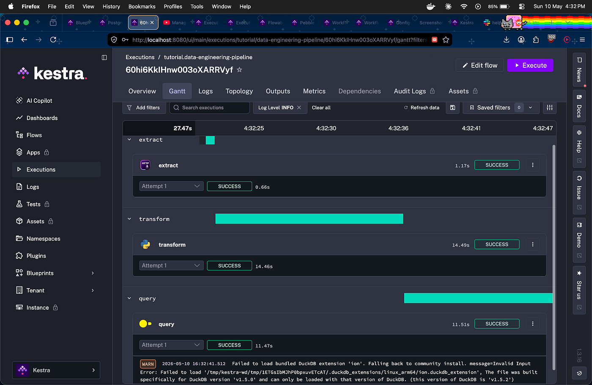Click Refresh data
This screenshot has height=385, width=592.
[x=422, y=108]
